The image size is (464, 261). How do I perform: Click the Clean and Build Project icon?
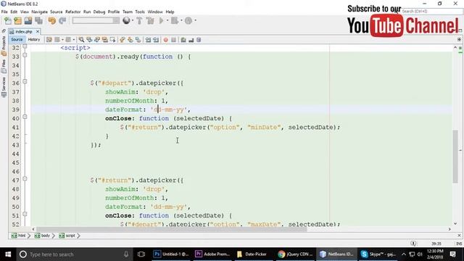[x=150, y=21]
